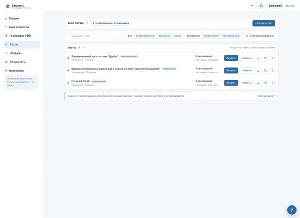Filter tests by Опубликованные
The height and width of the screenshot is (218, 300).
(145, 36)
